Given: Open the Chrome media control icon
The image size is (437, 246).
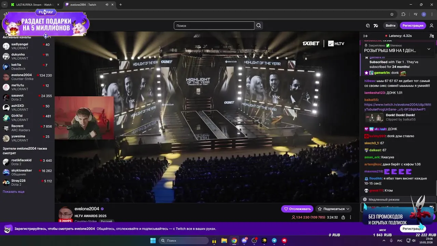Looking at the screenshot, I should (x=415, y=14).
